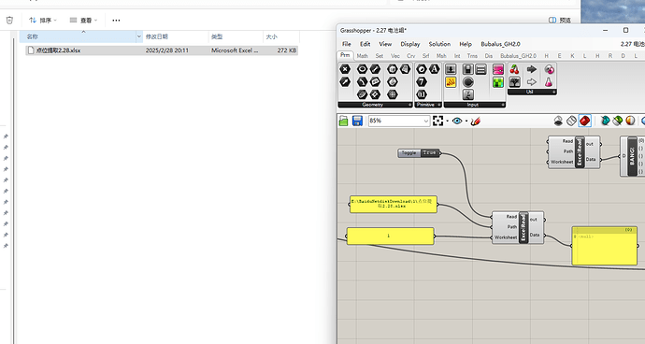Toggle the True boolean toggle component

[x=419, y=153]
